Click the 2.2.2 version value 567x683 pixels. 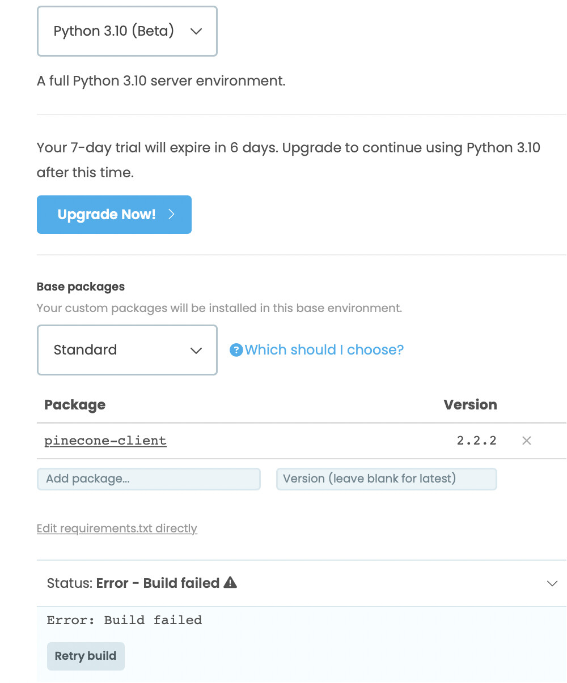[x=476, y=441]
